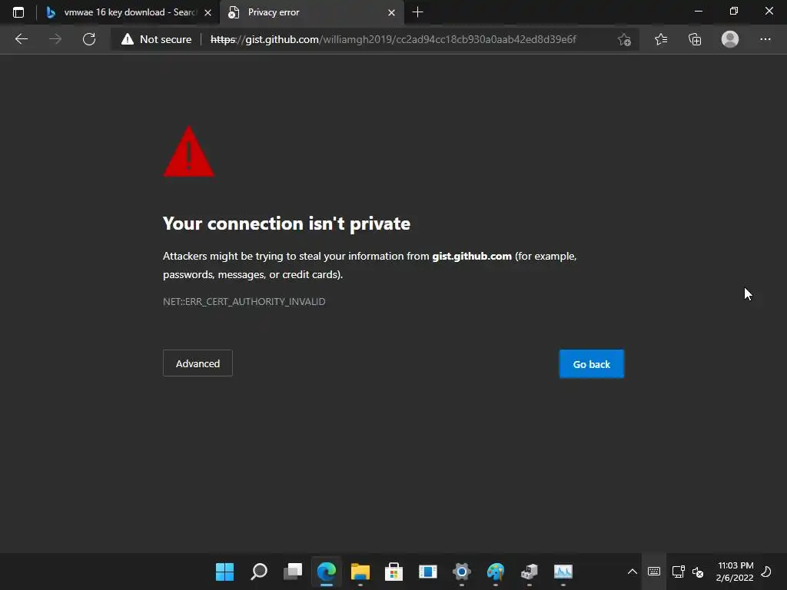Restore down the Edge window
The height and width of the screenshot is (590, 787).
[x=734, y=11]
